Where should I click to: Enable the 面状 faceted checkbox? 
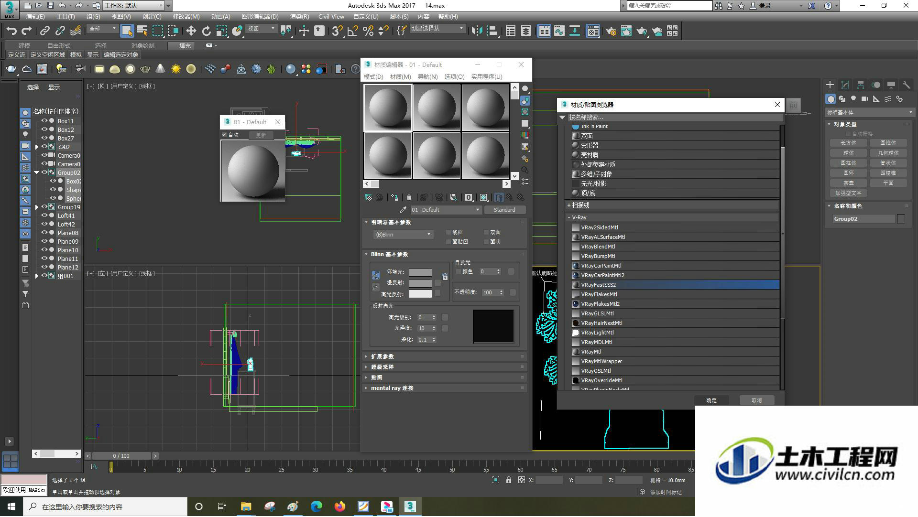tap(486, 242)
